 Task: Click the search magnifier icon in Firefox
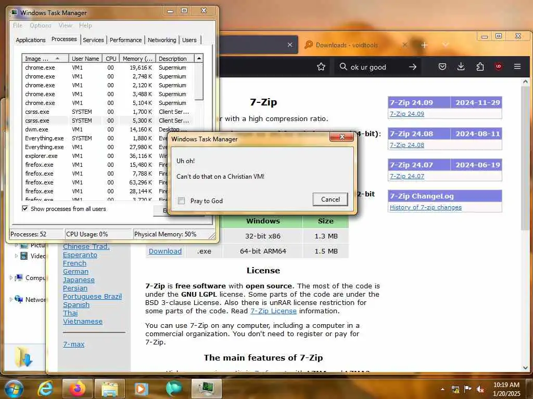tap(344, 66)
